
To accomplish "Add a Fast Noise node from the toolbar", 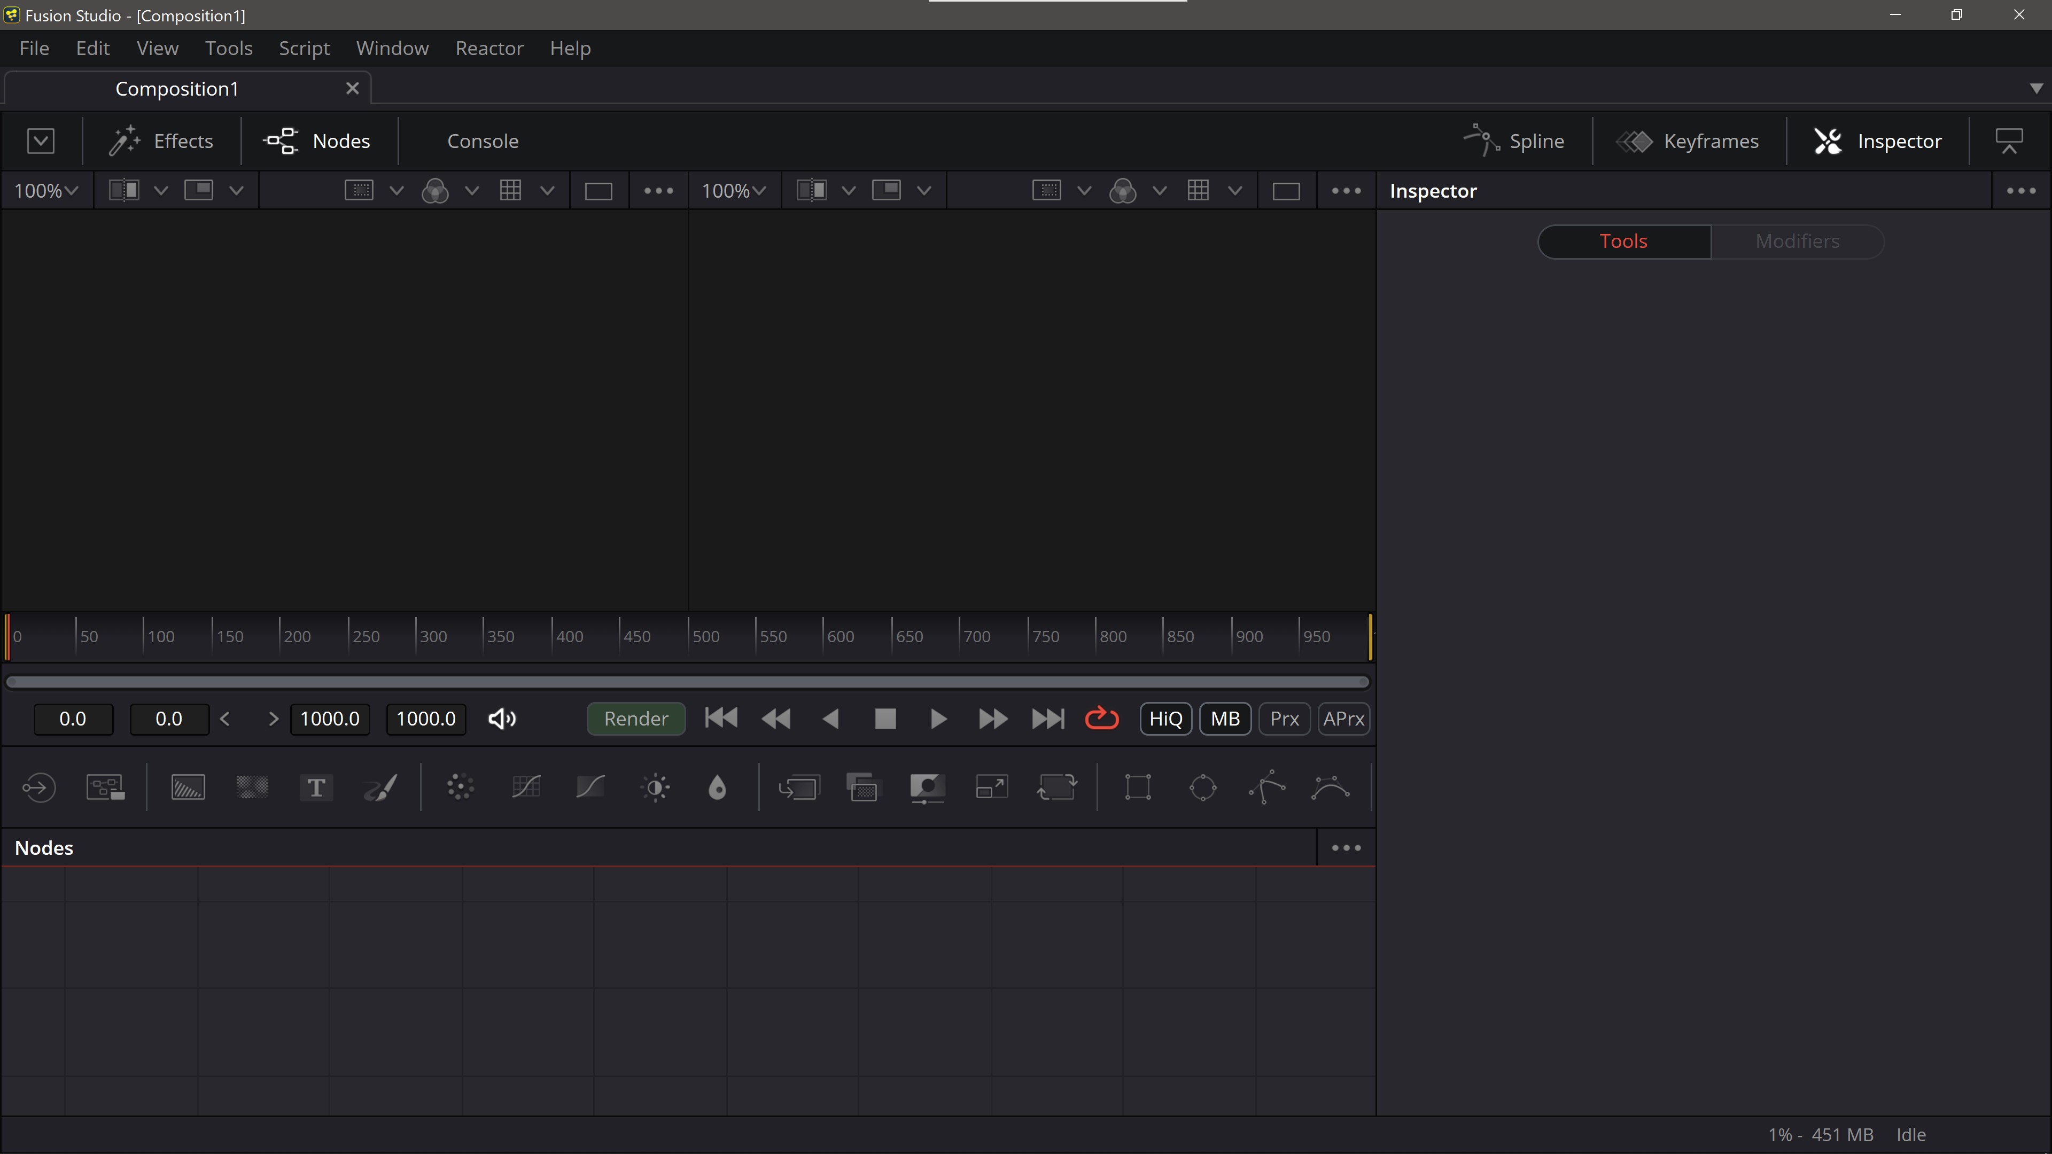I will [253, 787].
